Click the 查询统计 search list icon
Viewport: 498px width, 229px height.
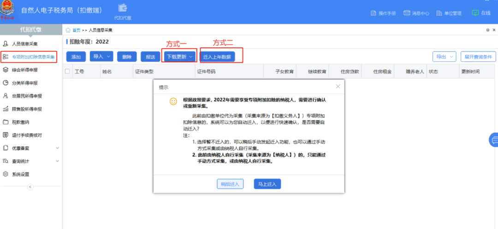point(5,161)
